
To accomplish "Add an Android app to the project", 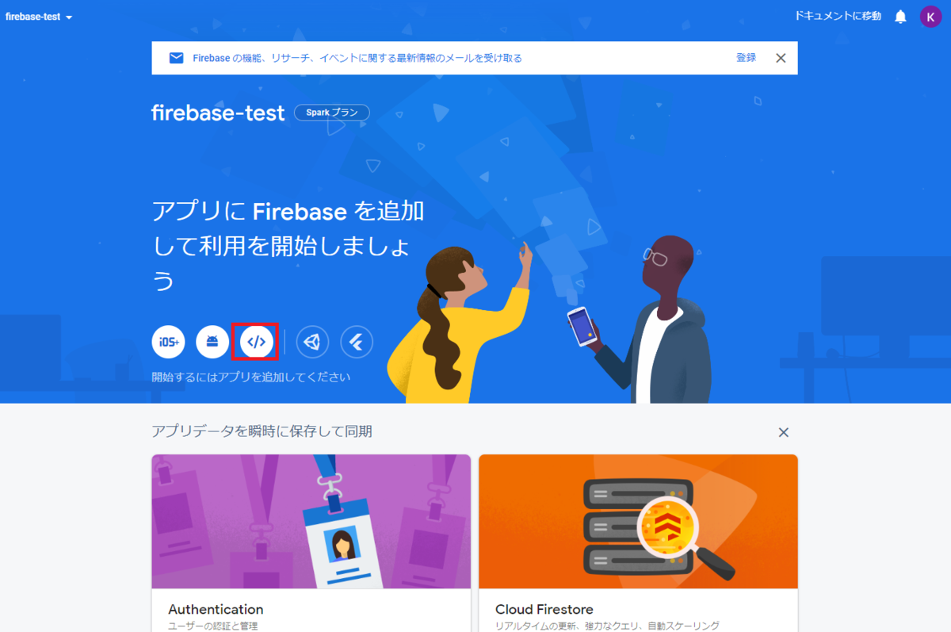I will tap(212, 342).
